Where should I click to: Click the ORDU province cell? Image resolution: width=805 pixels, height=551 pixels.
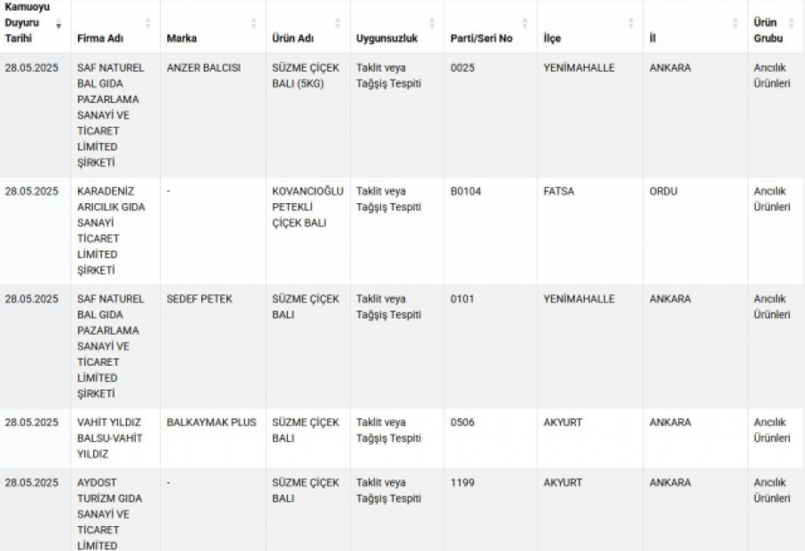(x=664, y=191)
